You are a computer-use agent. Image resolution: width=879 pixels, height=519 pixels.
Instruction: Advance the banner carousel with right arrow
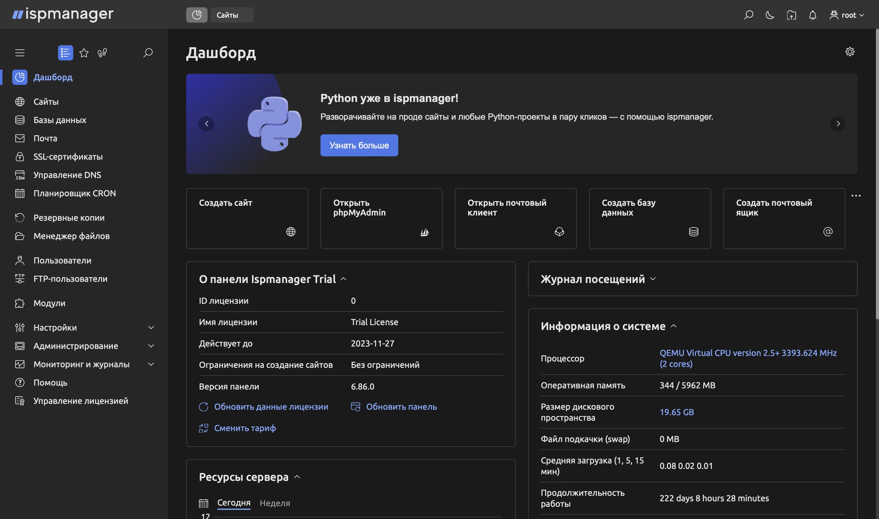(838, 124)
